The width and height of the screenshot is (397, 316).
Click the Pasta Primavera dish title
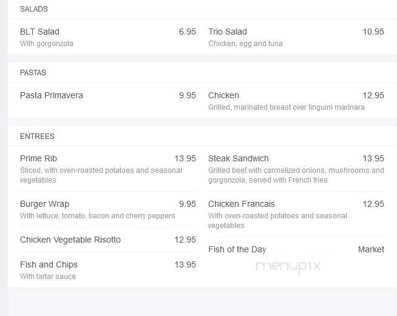[52, 95]
